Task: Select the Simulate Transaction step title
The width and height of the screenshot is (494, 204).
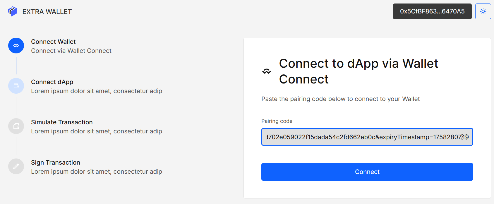Action: 62,122
